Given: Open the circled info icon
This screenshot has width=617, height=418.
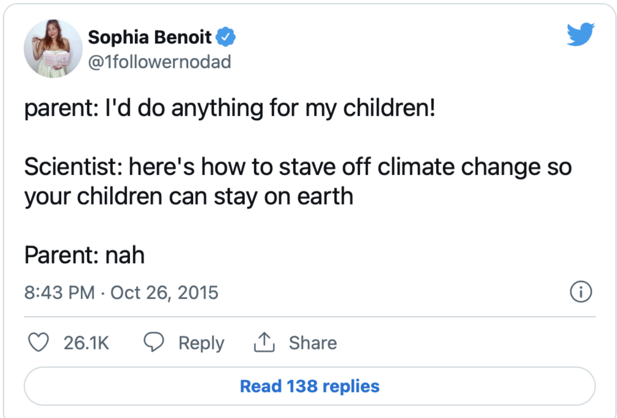Looking at the screenshot, I should [581, 292].
